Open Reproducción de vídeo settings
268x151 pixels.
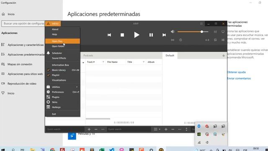click(x=19, y=83)
